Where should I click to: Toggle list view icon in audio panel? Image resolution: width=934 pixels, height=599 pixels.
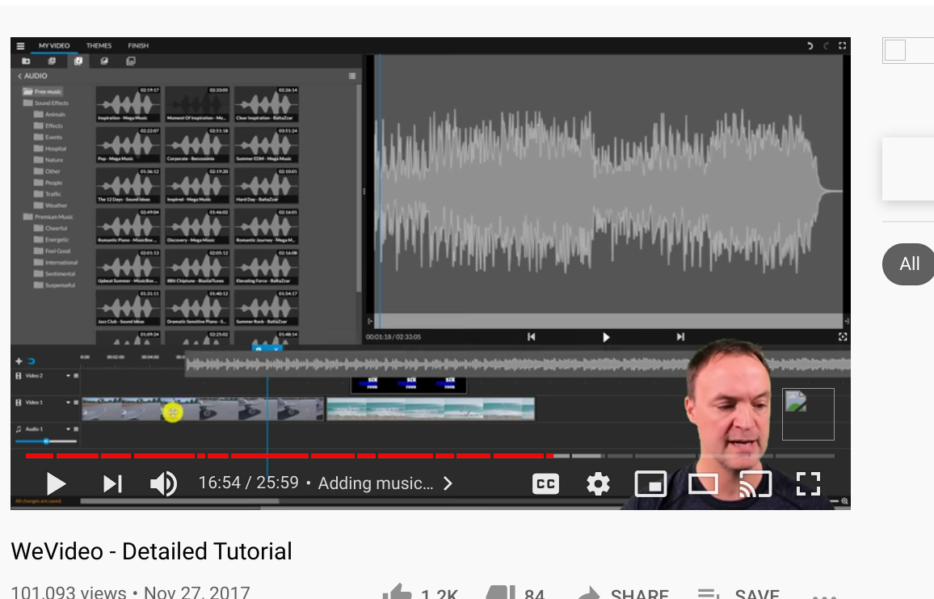coord(352,76)
